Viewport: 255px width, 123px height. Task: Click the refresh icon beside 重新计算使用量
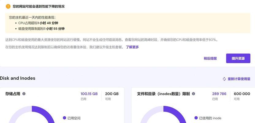pyautogui.click(x=224, y=79)
